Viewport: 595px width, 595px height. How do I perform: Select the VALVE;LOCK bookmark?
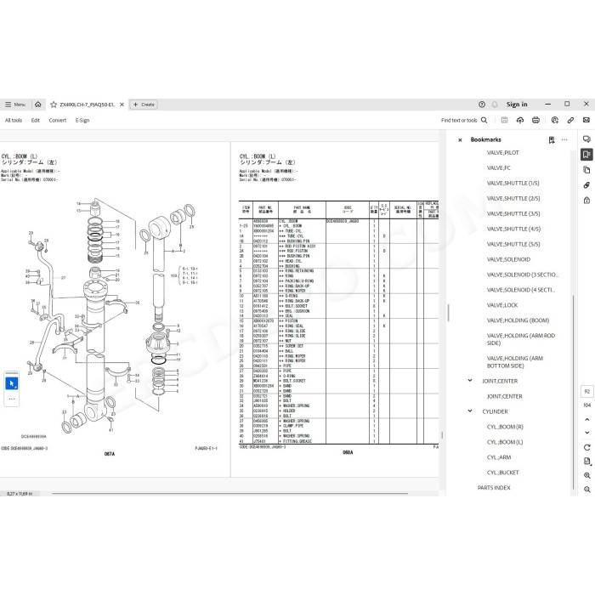tap(502, 305)
